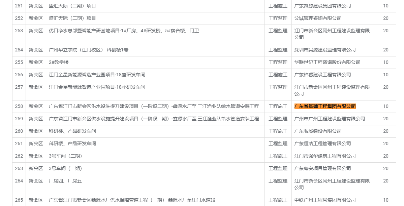This screenshot has height=206, width=404.
Task: Click project 优口净水总部暨智能产研基地项目
Action: click(124, 31)
